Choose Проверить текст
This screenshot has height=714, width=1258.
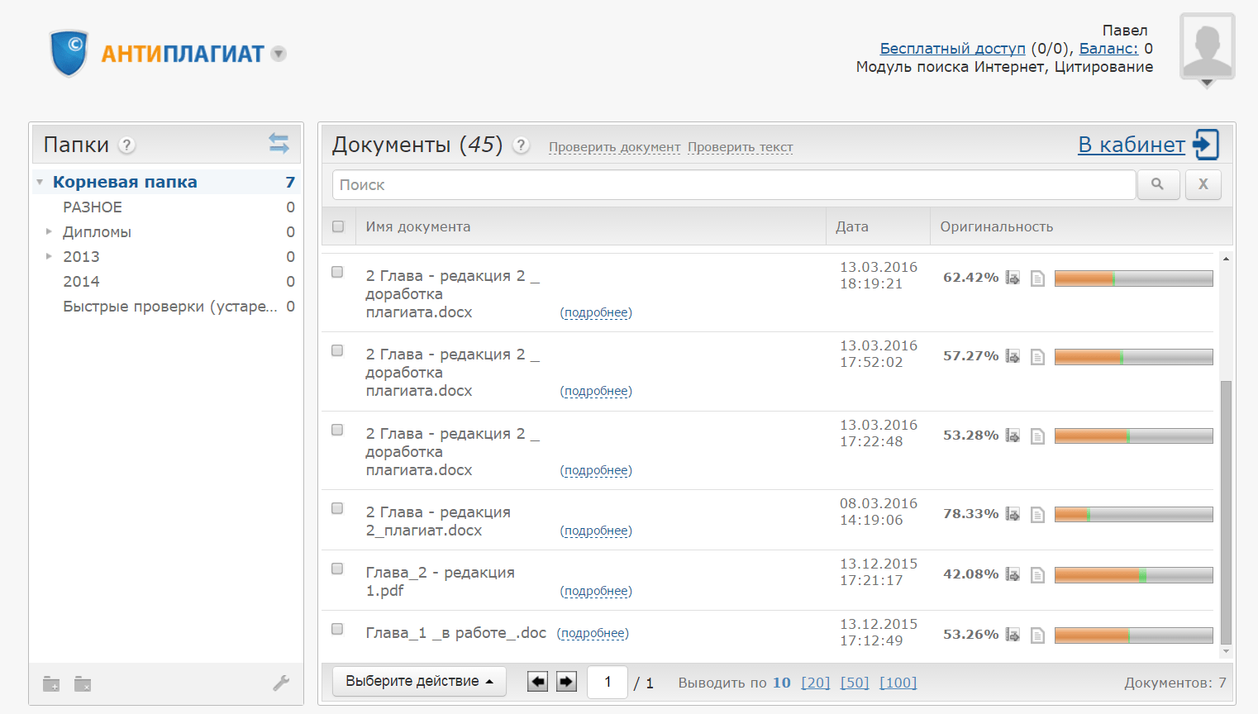(741, 147)
